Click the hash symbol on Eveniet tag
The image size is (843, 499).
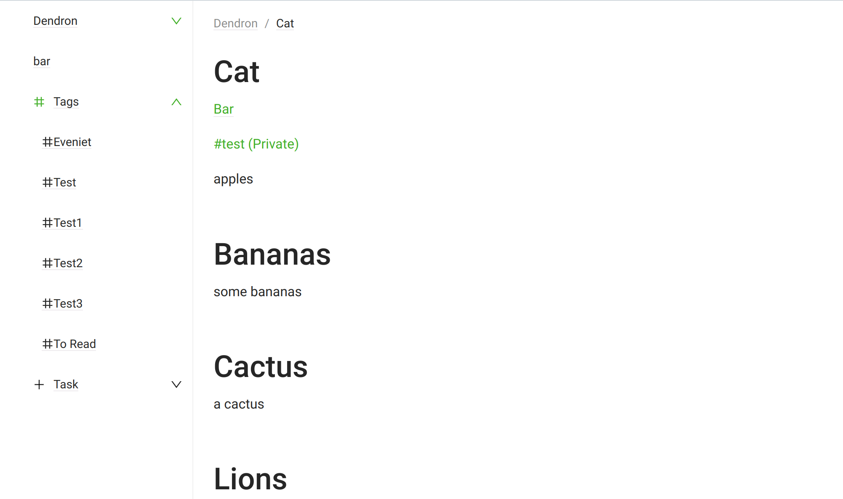click(47, 142)
